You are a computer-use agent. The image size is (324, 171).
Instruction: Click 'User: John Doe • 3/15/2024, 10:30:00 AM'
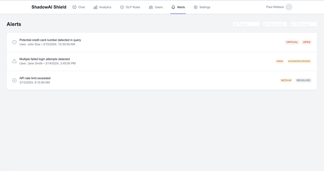[47, 44]
